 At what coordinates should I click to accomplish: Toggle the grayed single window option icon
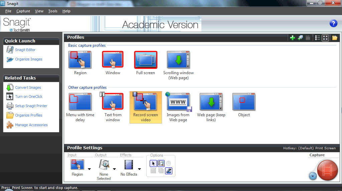coord(153,171)
